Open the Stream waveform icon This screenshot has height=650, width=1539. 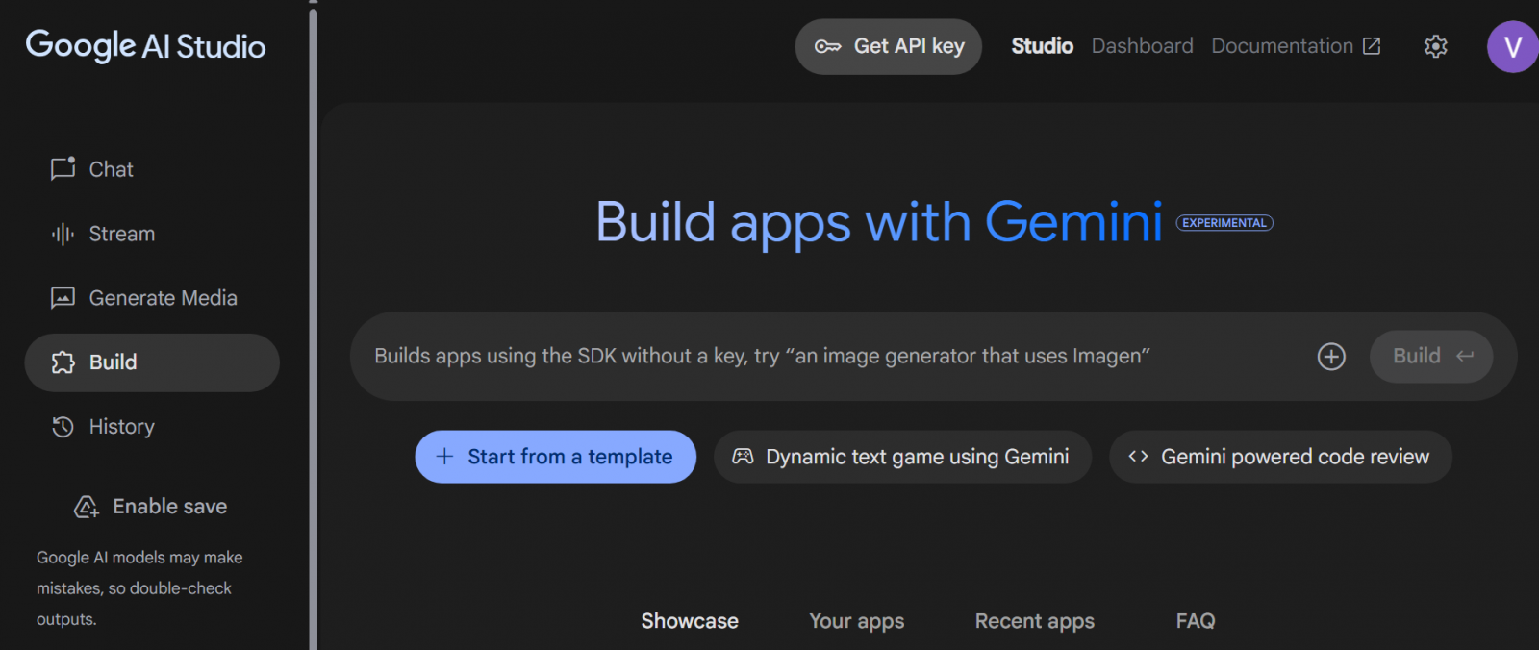(63, 234)
